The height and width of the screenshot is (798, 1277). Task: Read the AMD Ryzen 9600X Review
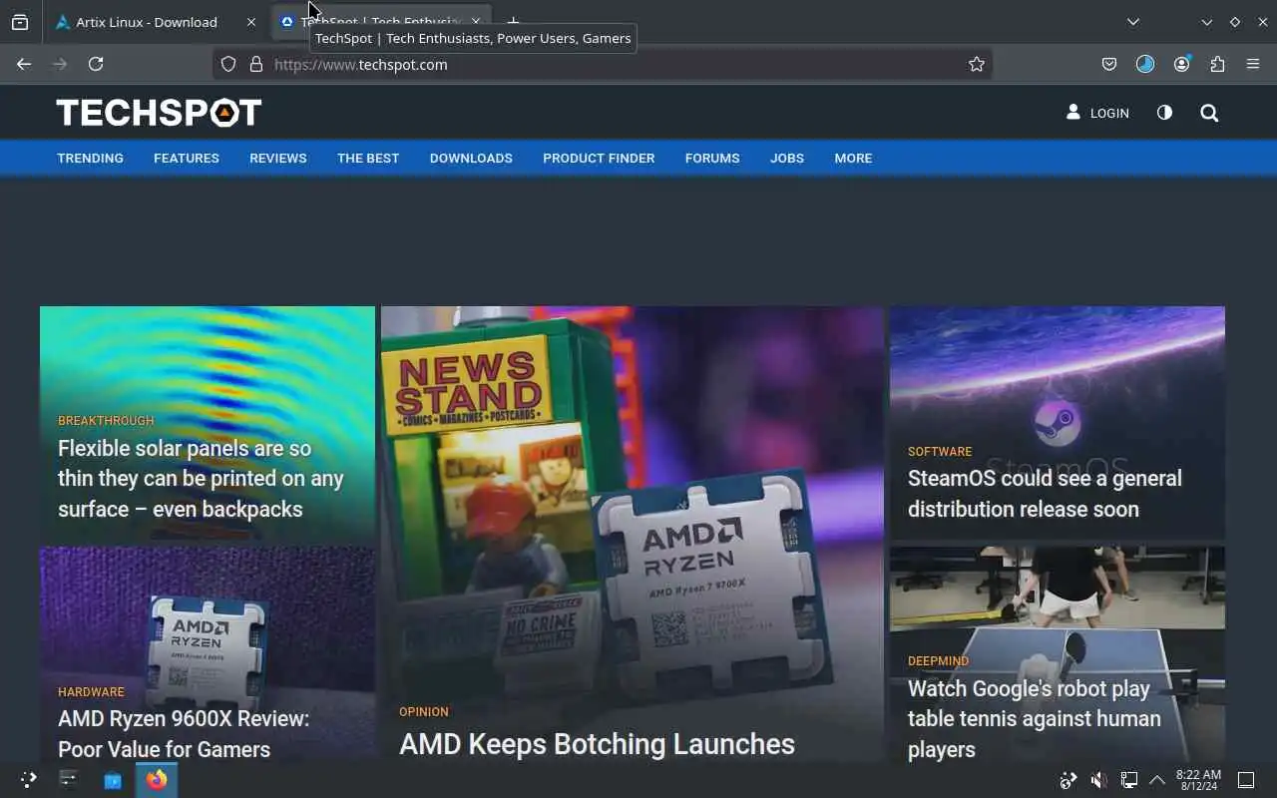(x=184, y=734)
